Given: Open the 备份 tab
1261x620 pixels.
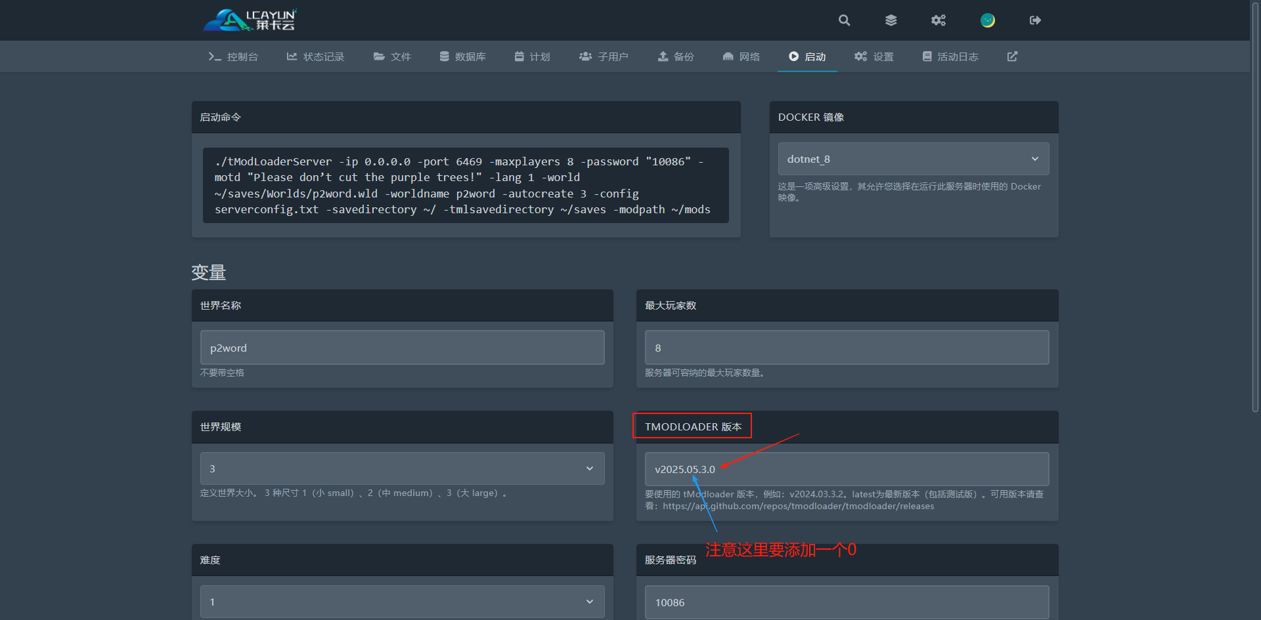Looking at the screenshot, I should (676, 56).
